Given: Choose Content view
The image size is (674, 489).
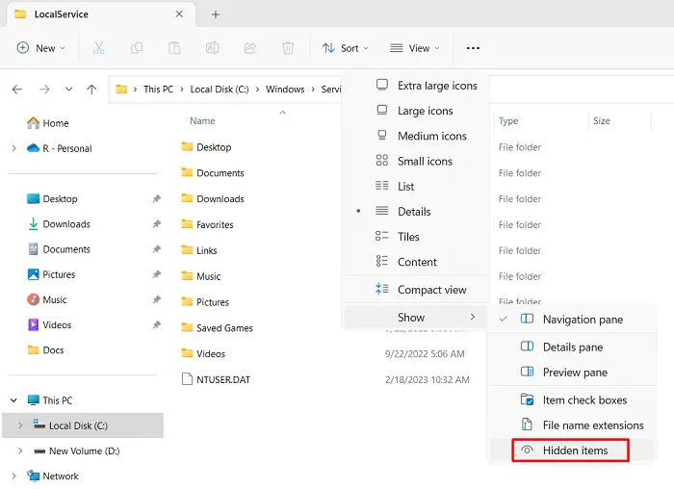Looking at the screenshot, I should point(416,262).
